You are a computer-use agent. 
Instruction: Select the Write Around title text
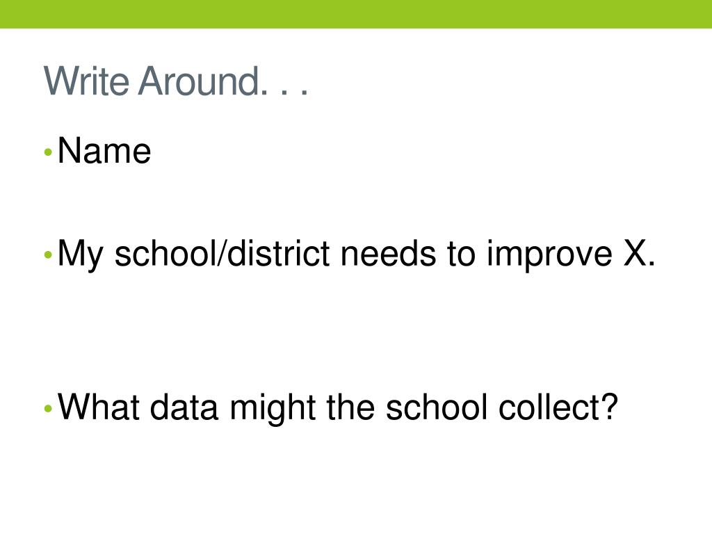coord(176,81)
